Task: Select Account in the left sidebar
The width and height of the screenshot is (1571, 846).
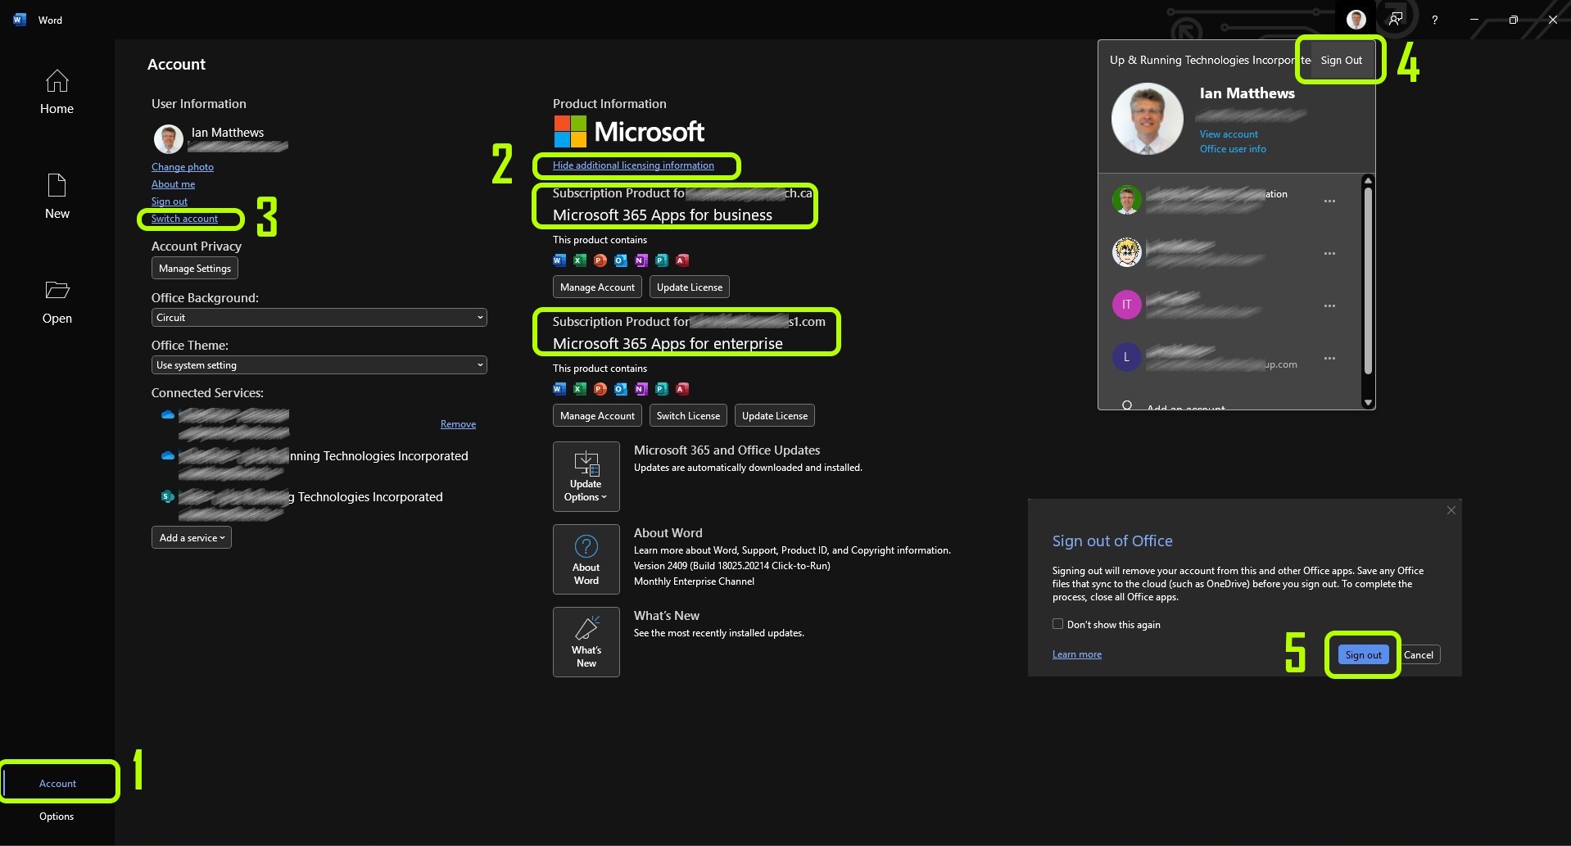Action: point(58,784)
